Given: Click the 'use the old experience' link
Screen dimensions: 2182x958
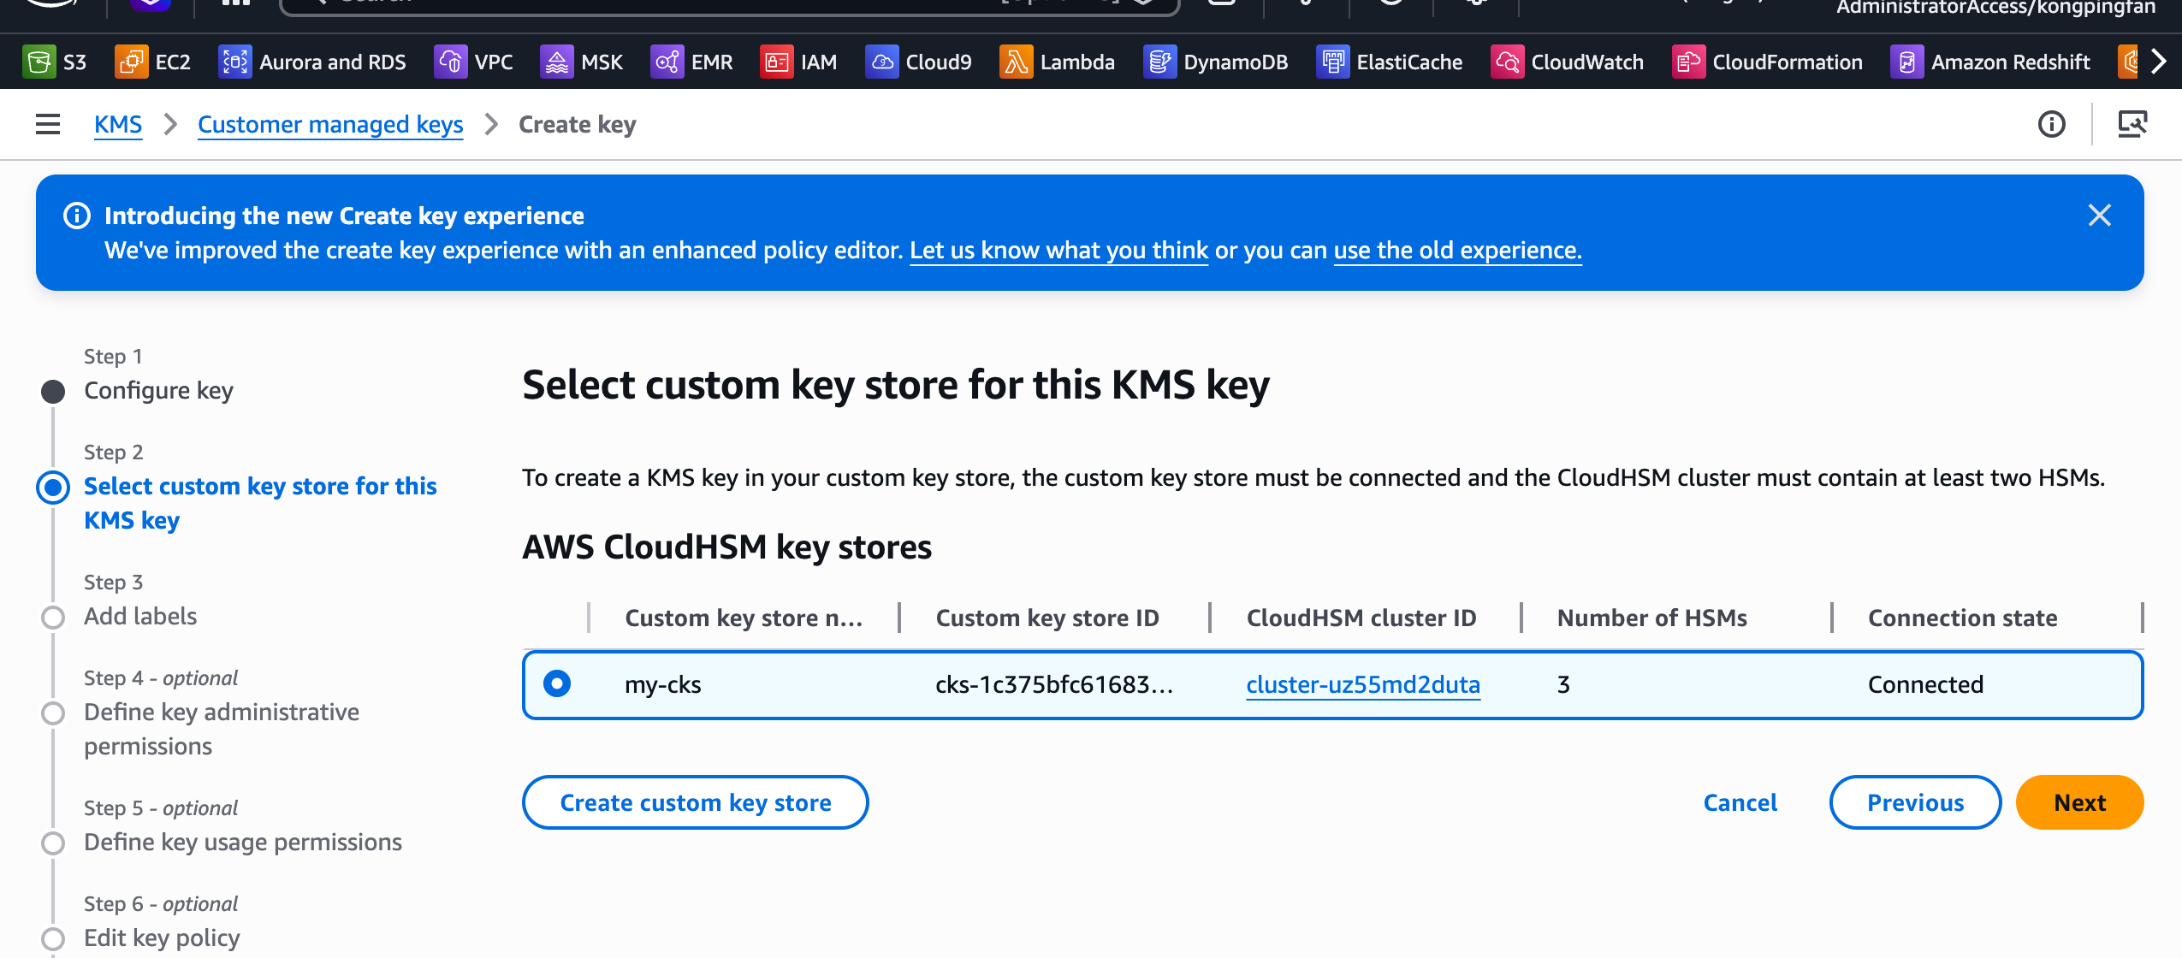Looking at the screenshot, I should (x=1457, y=251).
